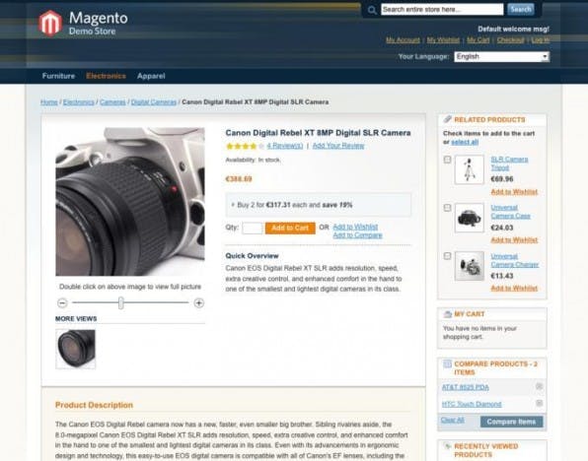Click the camera case thumbnail
The width and height of the screenshot is (588, 461).
(470, 218)
